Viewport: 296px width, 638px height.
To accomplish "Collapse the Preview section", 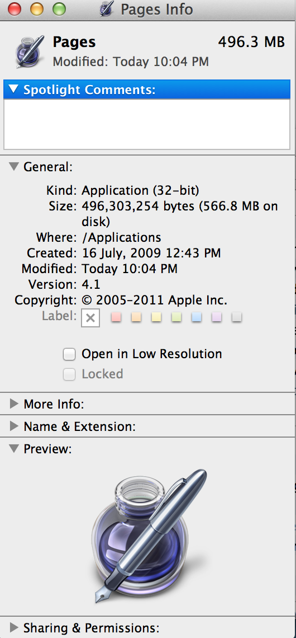I will [14, 449].
